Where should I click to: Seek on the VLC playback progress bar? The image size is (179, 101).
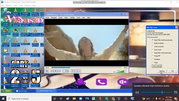[x=86, y=68]
